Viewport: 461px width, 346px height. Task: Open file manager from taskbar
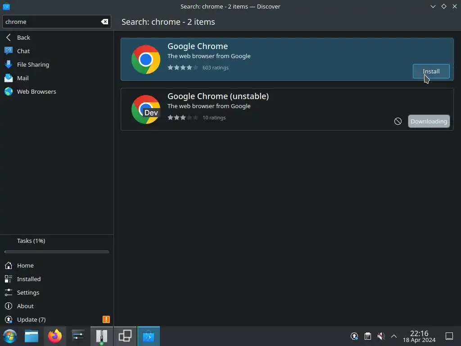point(32,336)
